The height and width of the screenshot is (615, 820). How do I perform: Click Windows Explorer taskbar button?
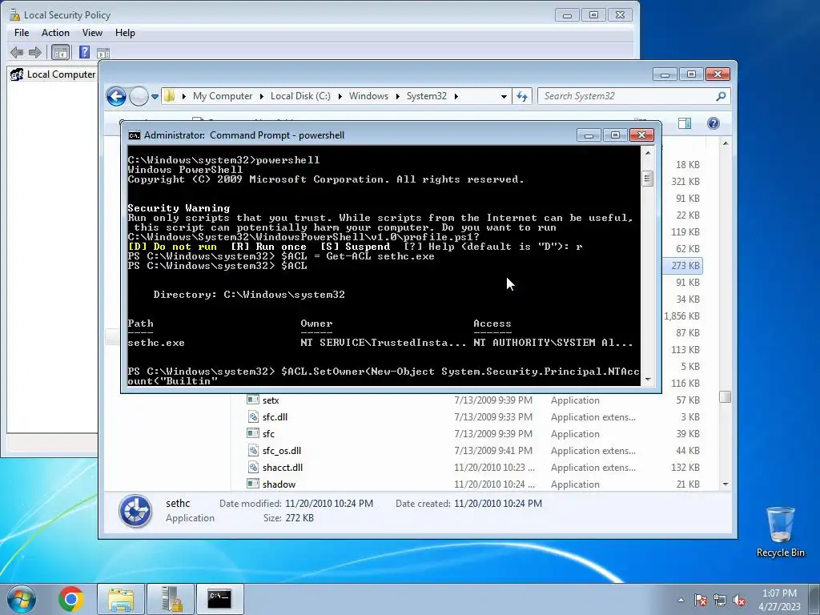click(x=121, y=599)
